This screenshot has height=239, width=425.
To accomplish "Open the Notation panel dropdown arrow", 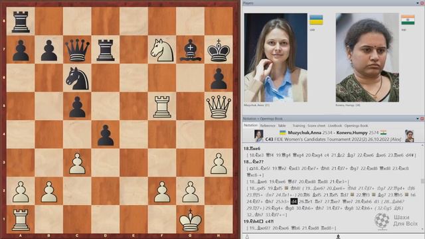I will click(418, 119).
